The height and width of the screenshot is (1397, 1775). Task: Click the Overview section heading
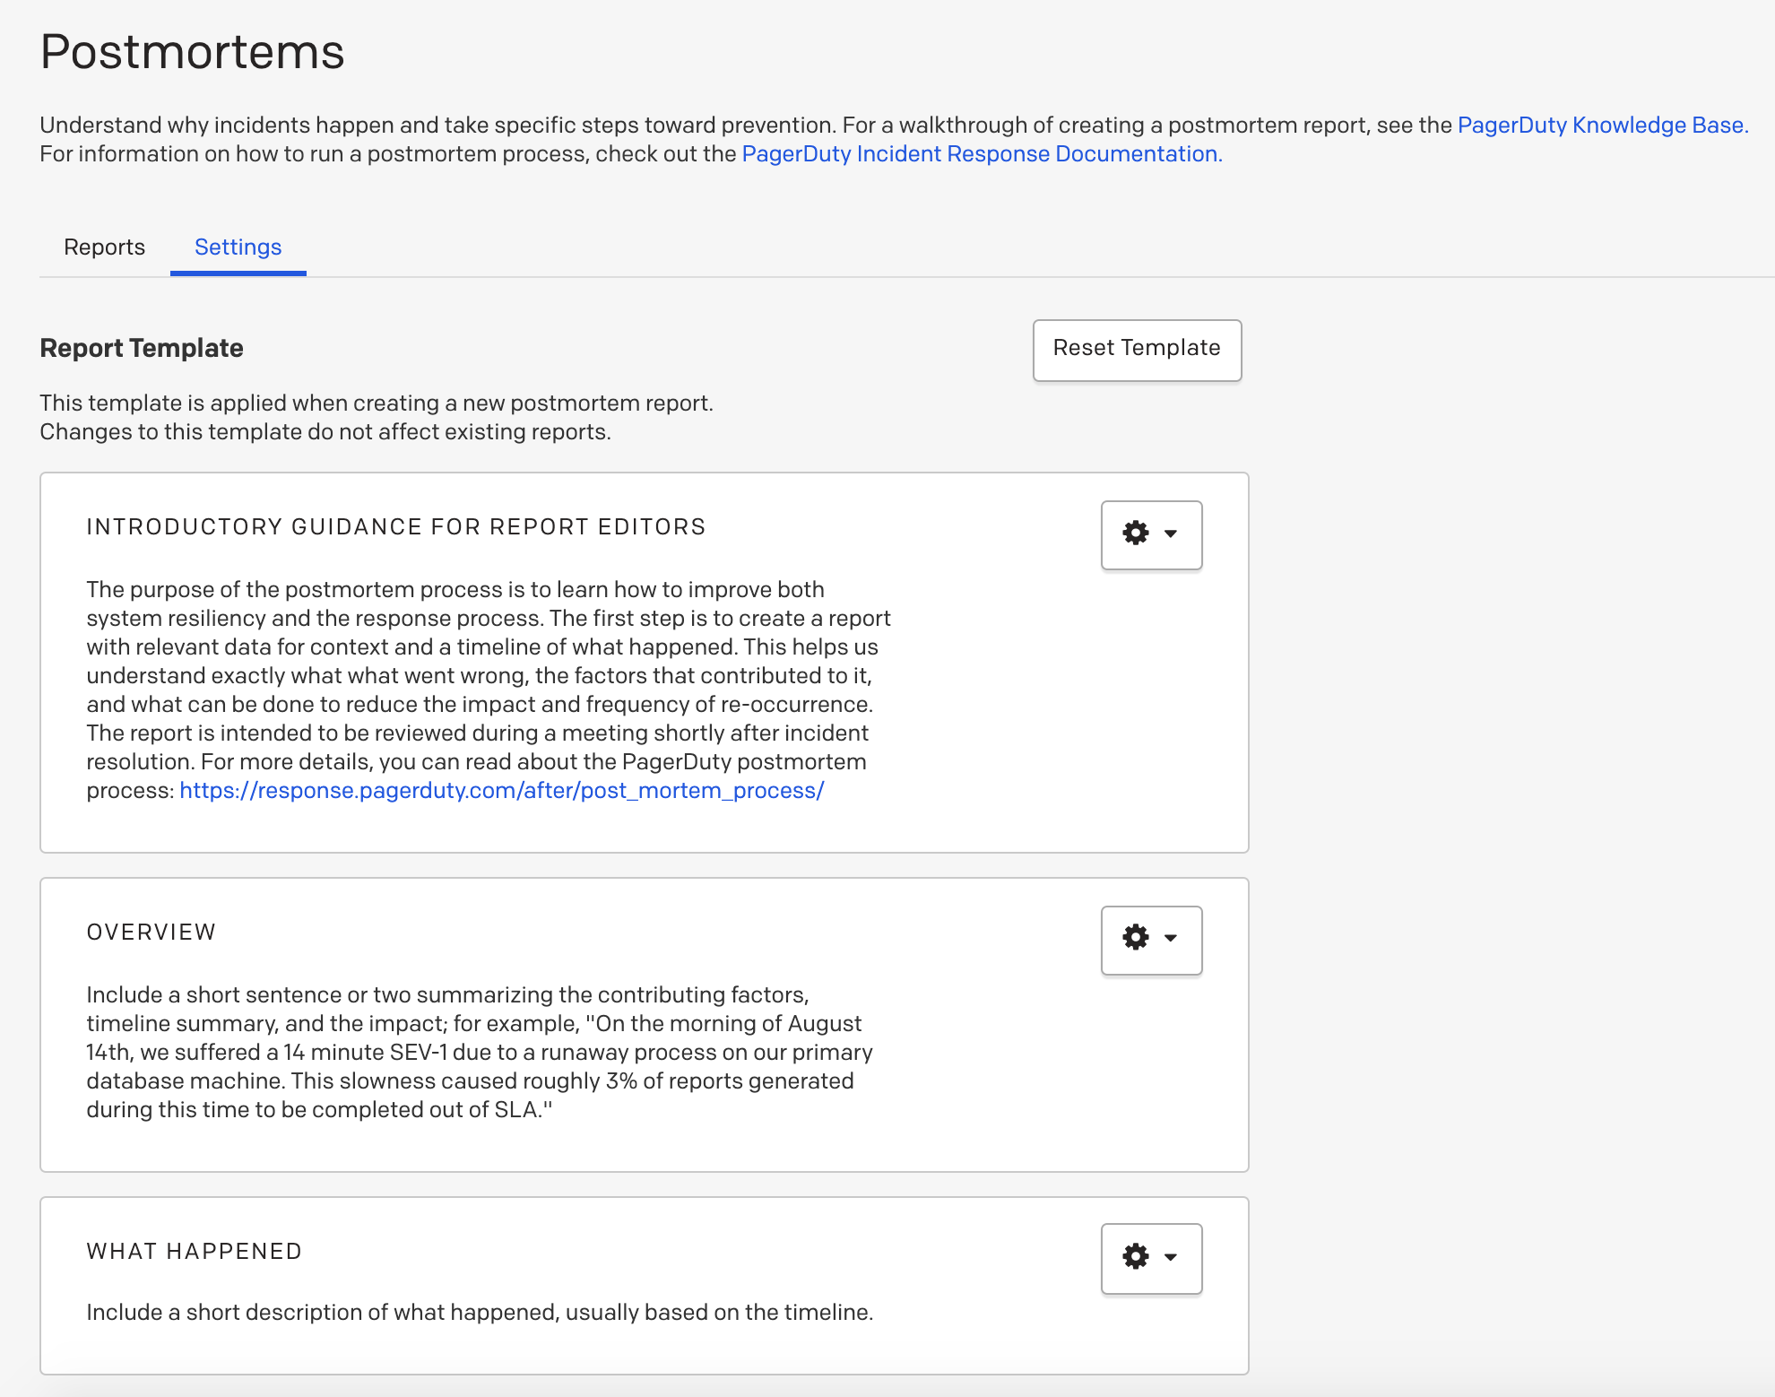pos(152,933)
